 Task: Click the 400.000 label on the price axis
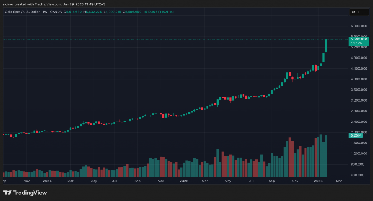tap(358, 175)
